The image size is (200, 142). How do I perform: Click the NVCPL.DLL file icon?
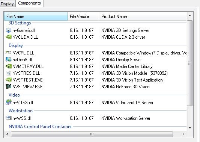[8, 53]
